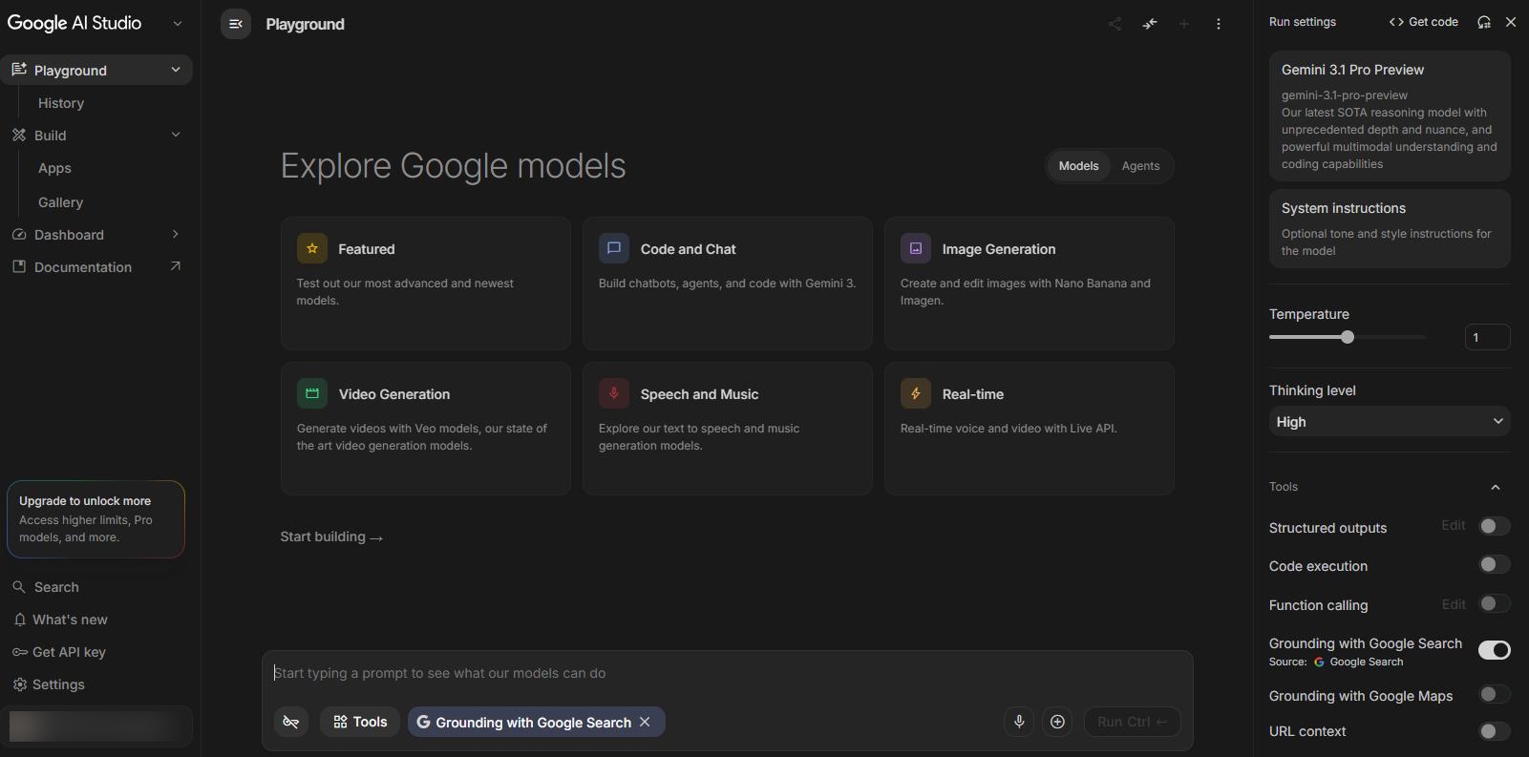Viewport: 1529px width, 757px height.
Task: Open the Gemini 3.1 Pro Preview model selector
Action: click(x=1390, y=116)
